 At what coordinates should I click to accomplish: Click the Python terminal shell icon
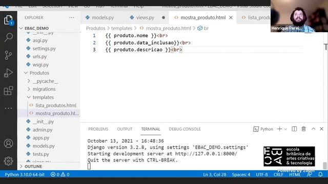coord(256,129)
